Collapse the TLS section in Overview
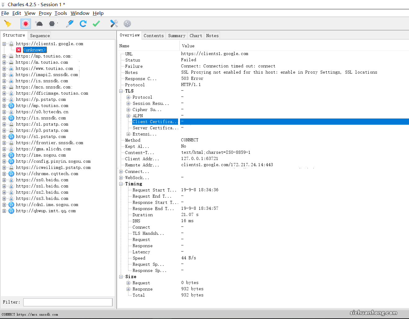 pos(121,91)
